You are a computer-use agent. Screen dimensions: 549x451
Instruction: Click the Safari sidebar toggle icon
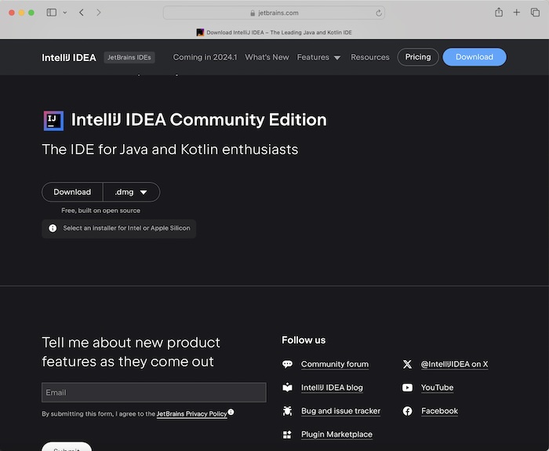click(52, 13)
